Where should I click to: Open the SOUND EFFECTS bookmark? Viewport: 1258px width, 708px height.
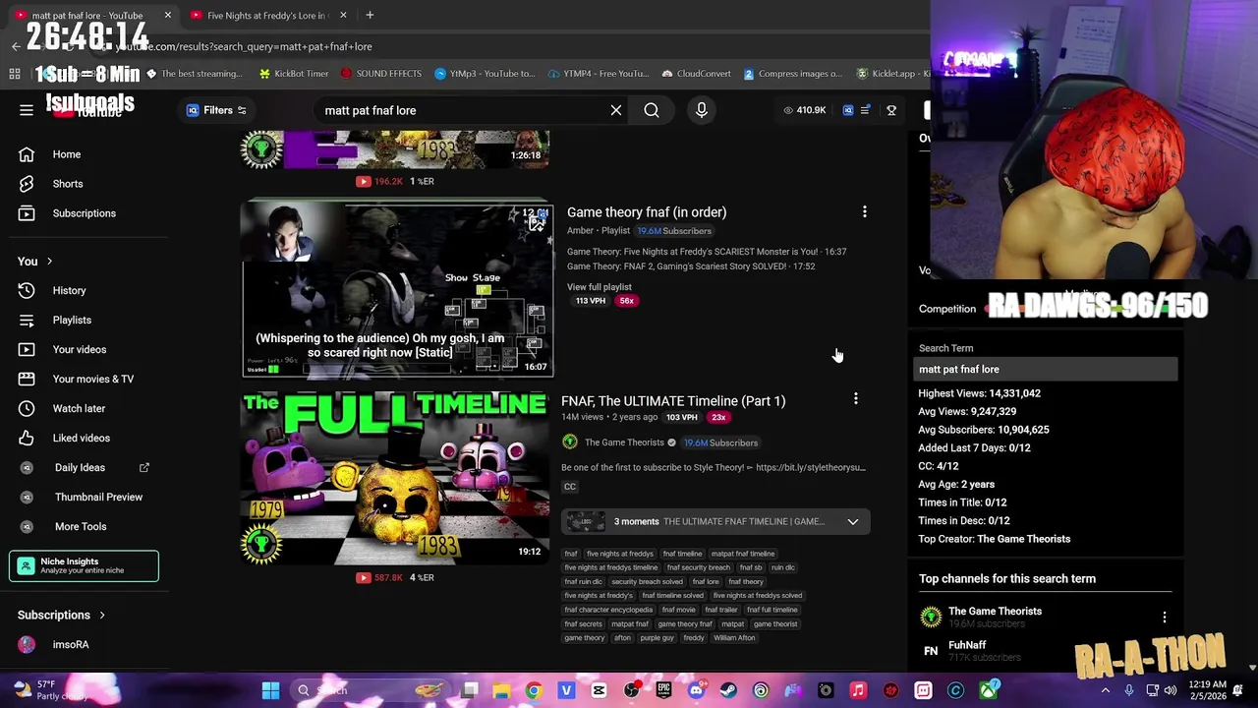click(x=380, y=74)
